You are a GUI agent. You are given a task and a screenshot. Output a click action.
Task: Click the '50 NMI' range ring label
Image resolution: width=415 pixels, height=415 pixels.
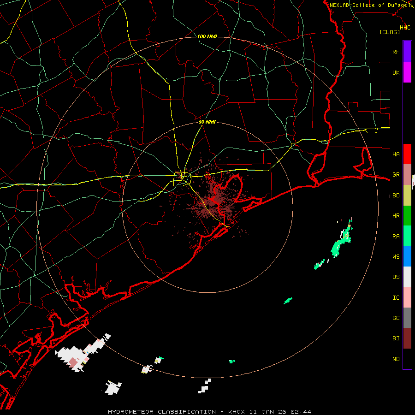tap(207, 122)
